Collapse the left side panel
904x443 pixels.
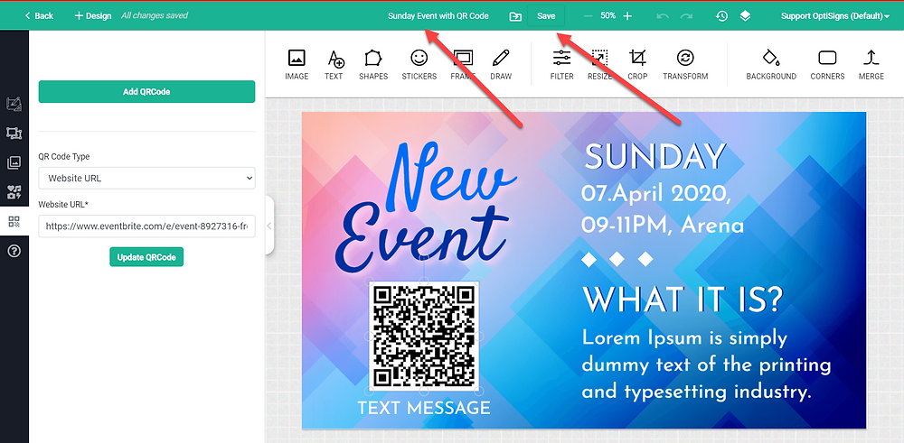[268, 226]
